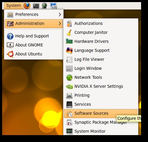
Task: Open Language Support
Action: pos(101,51)
